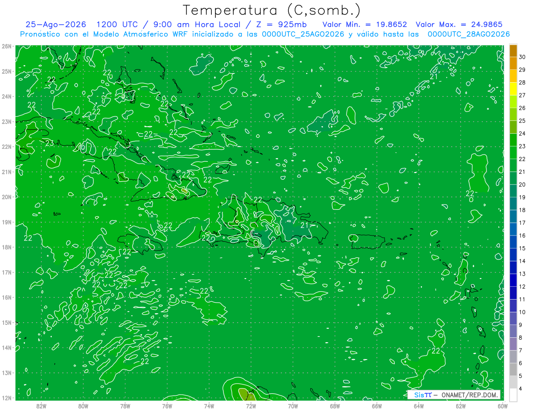Click the "68W" longitude axis label

[x=335, y=406]
